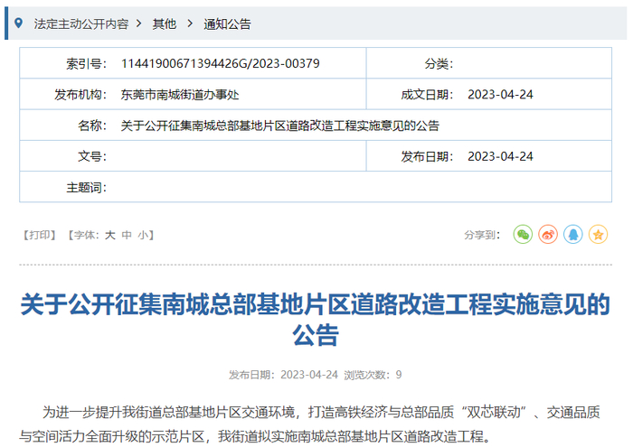Set font size to medium (中)
Viewport: 633px width, 447px height.
coord(127,235)
